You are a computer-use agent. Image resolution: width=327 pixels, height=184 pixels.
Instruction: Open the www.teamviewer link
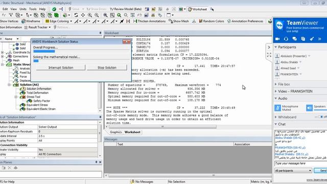[317, 180]
